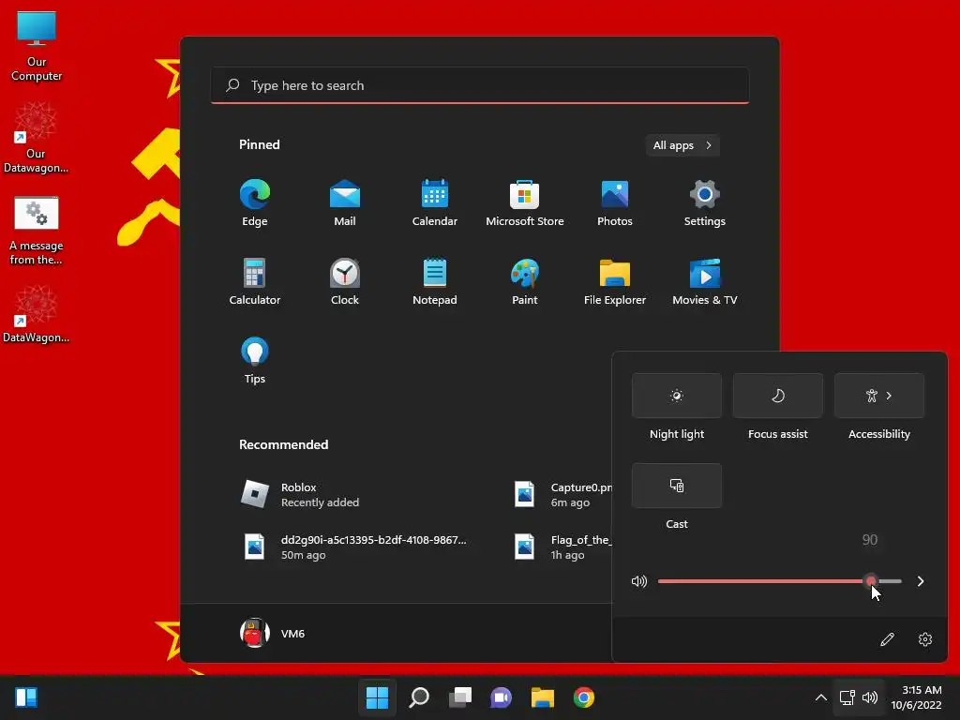
Task: Open the Our Computer desktop icon
Action: (x=37, y=47)
